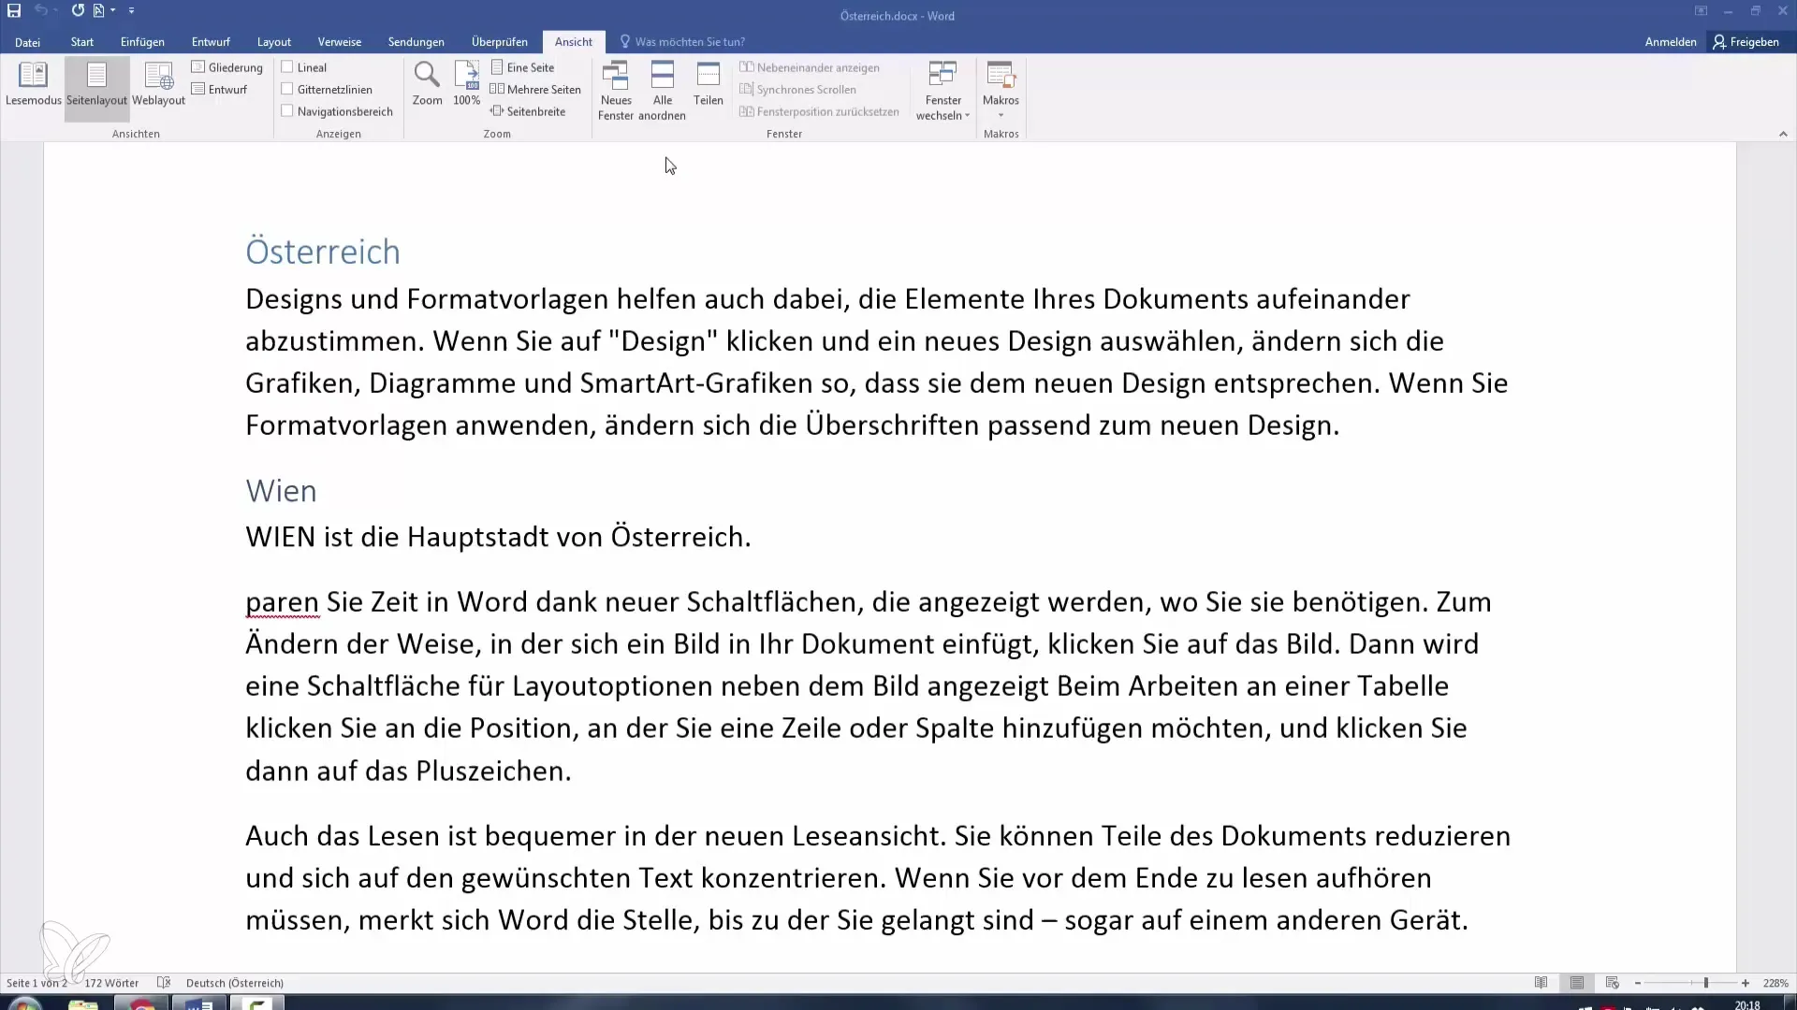
Task: Show the Navigationsbereich pane
Action: pyautogui.click(x=288, y=111)
